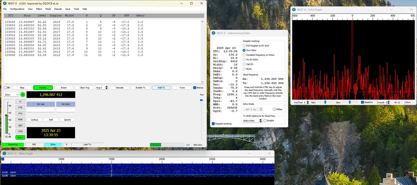Click the Erase button
The width and height of the screenshot is (417, 185).
64,87
